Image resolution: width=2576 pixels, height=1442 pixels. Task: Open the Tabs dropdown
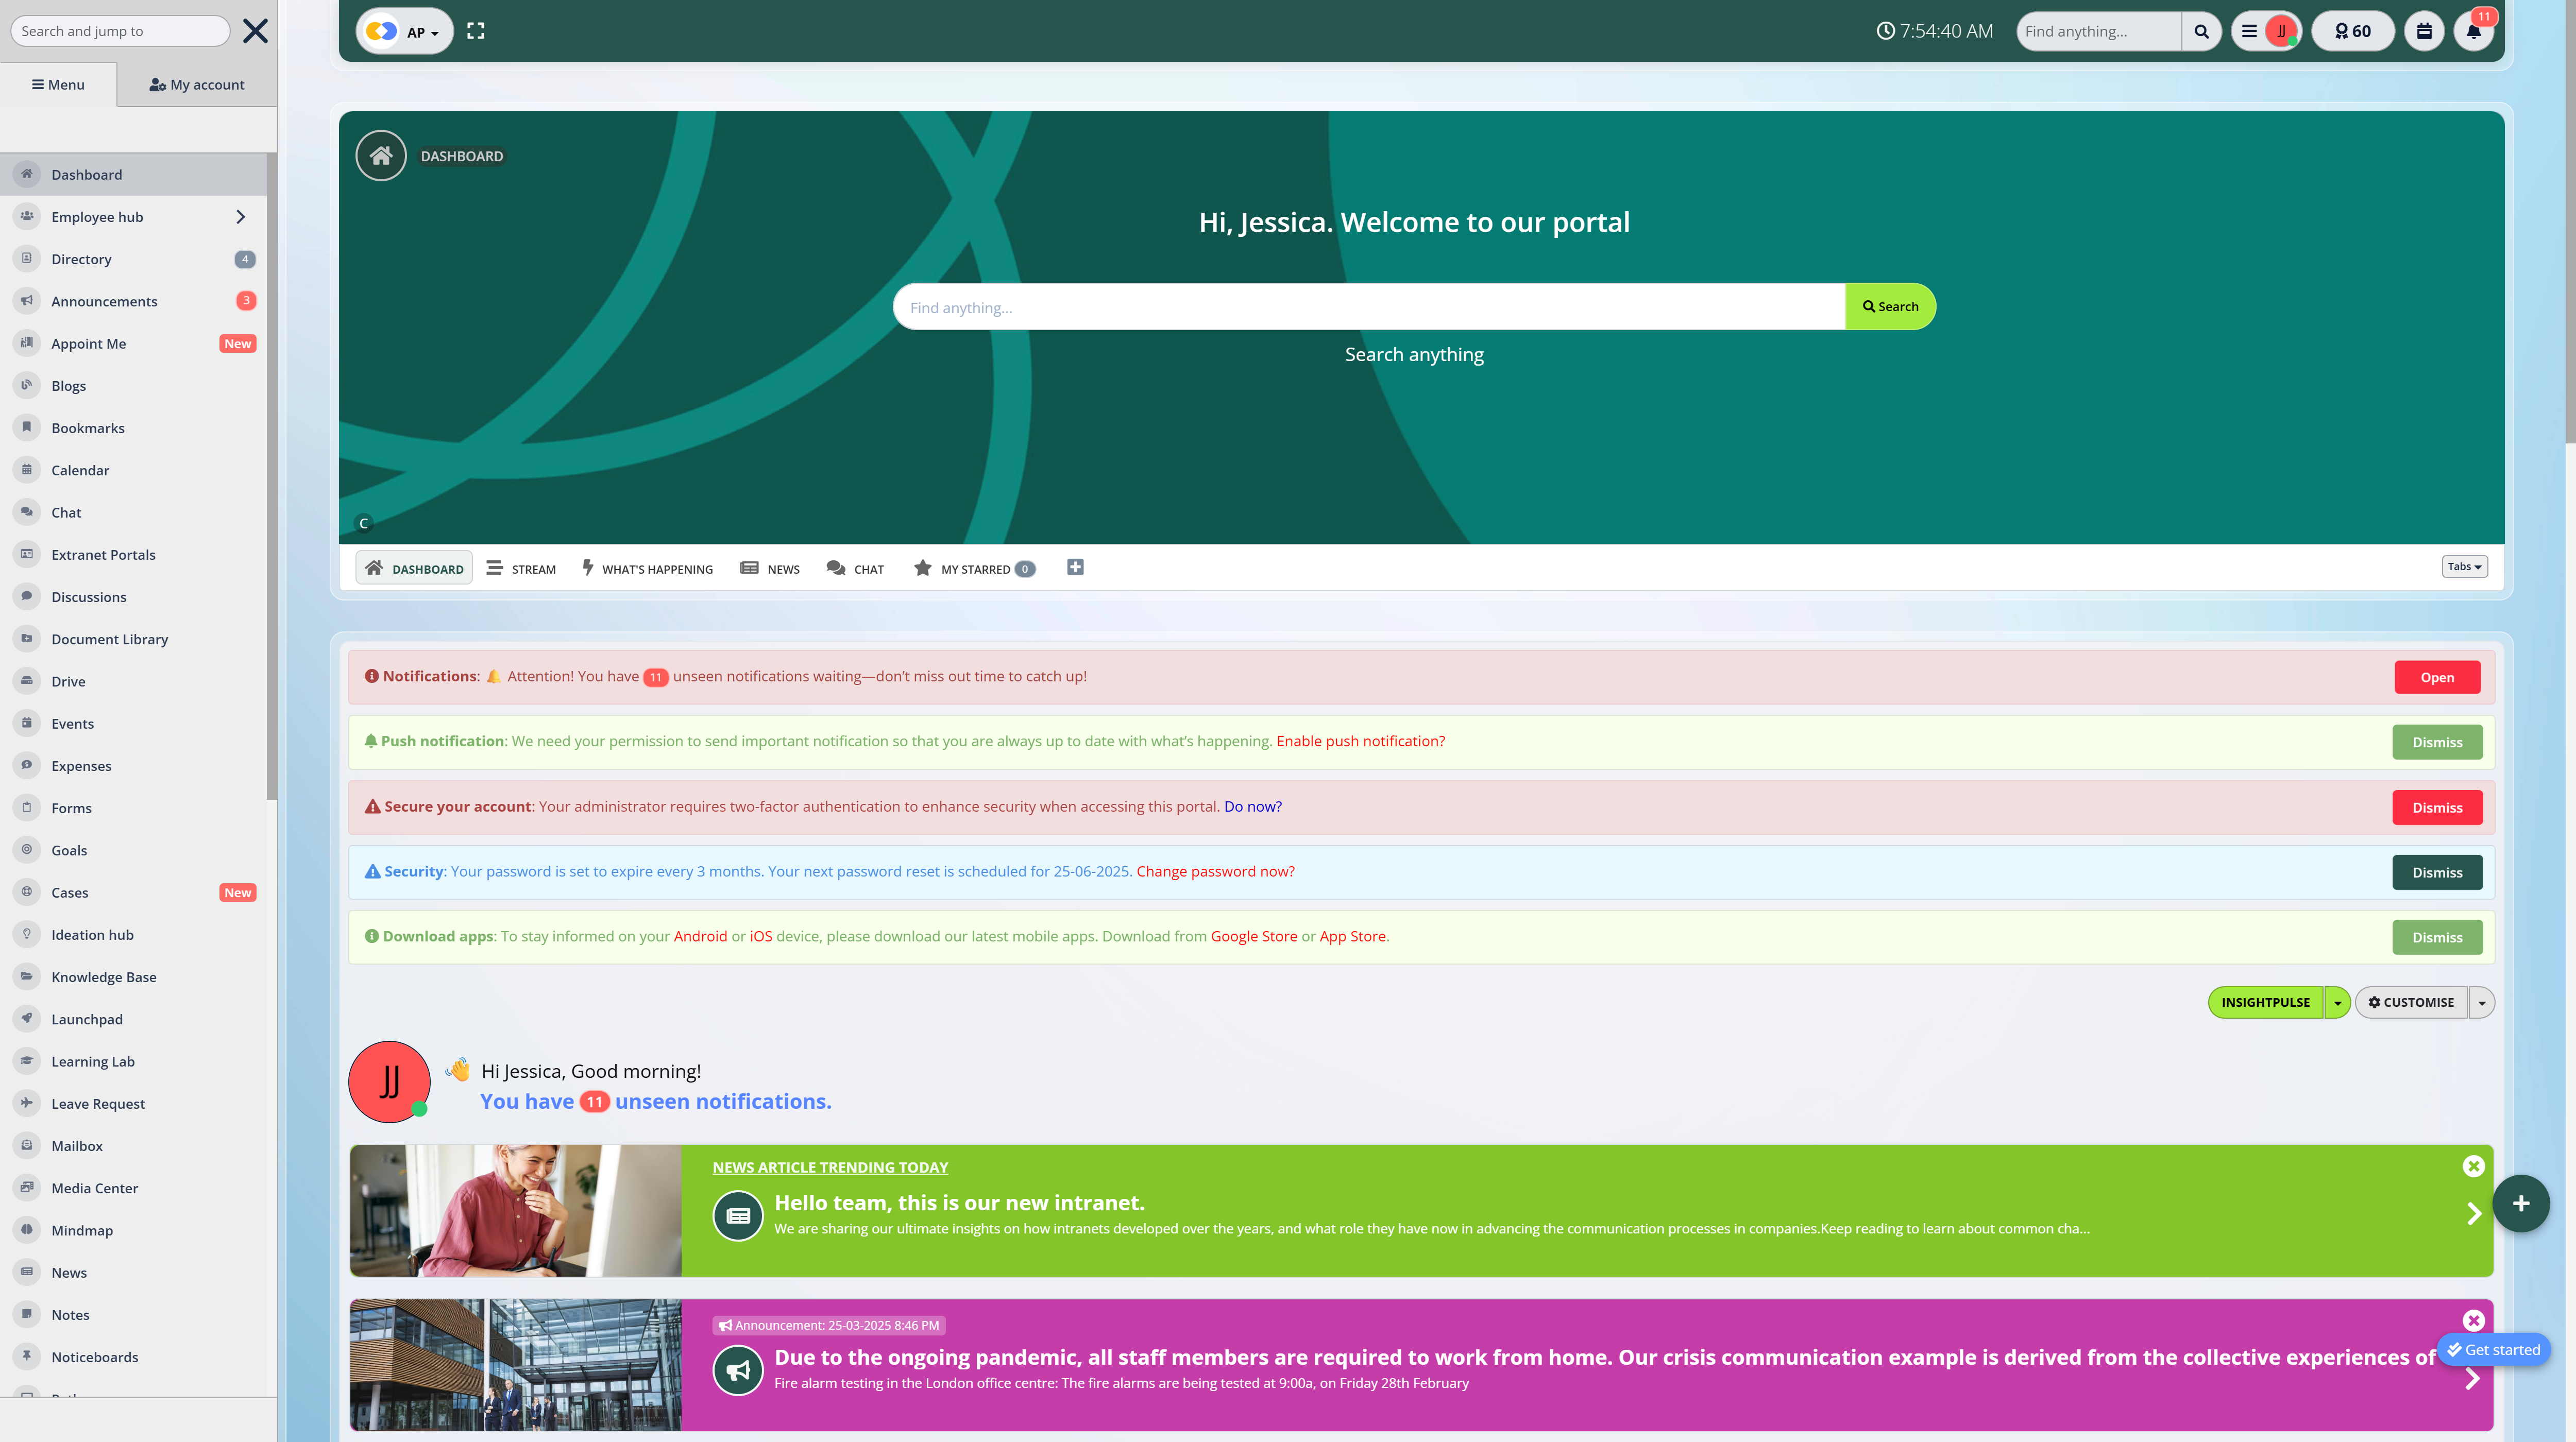pos(2464,566)
